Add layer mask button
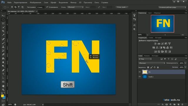This screenshot has height=106, width=188. coord(167,105)
